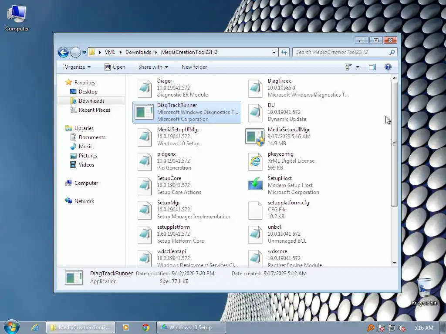The height and width of the screenshot is (334, 446).
Task: Click the scrollbar down arrow
Action: tap(394, 263)
